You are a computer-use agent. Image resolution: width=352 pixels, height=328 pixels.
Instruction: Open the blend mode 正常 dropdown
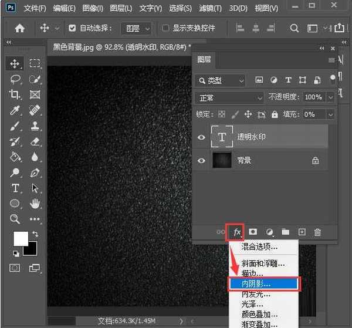(x=230, y=97)
